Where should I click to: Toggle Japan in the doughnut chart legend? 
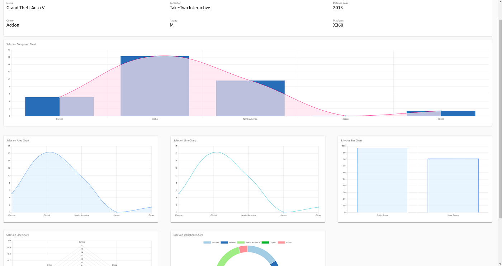269,242
